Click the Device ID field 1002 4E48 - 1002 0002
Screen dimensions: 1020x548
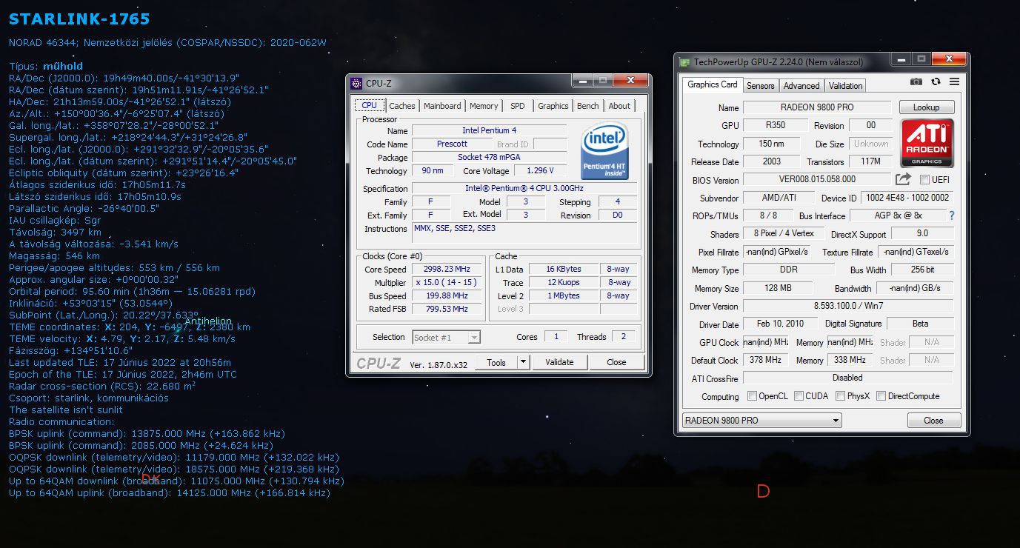point(907,198)
